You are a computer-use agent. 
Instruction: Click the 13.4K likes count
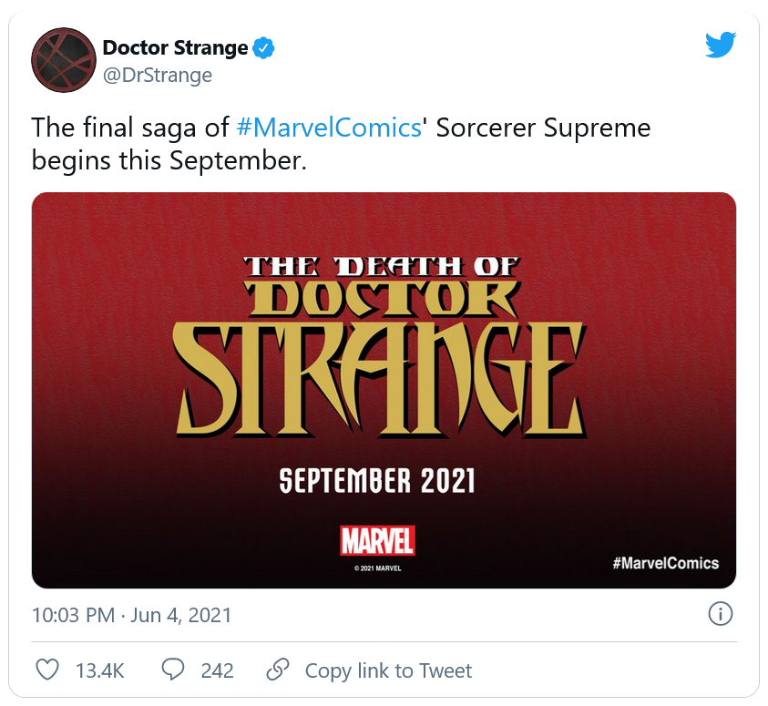click(99, 671)
